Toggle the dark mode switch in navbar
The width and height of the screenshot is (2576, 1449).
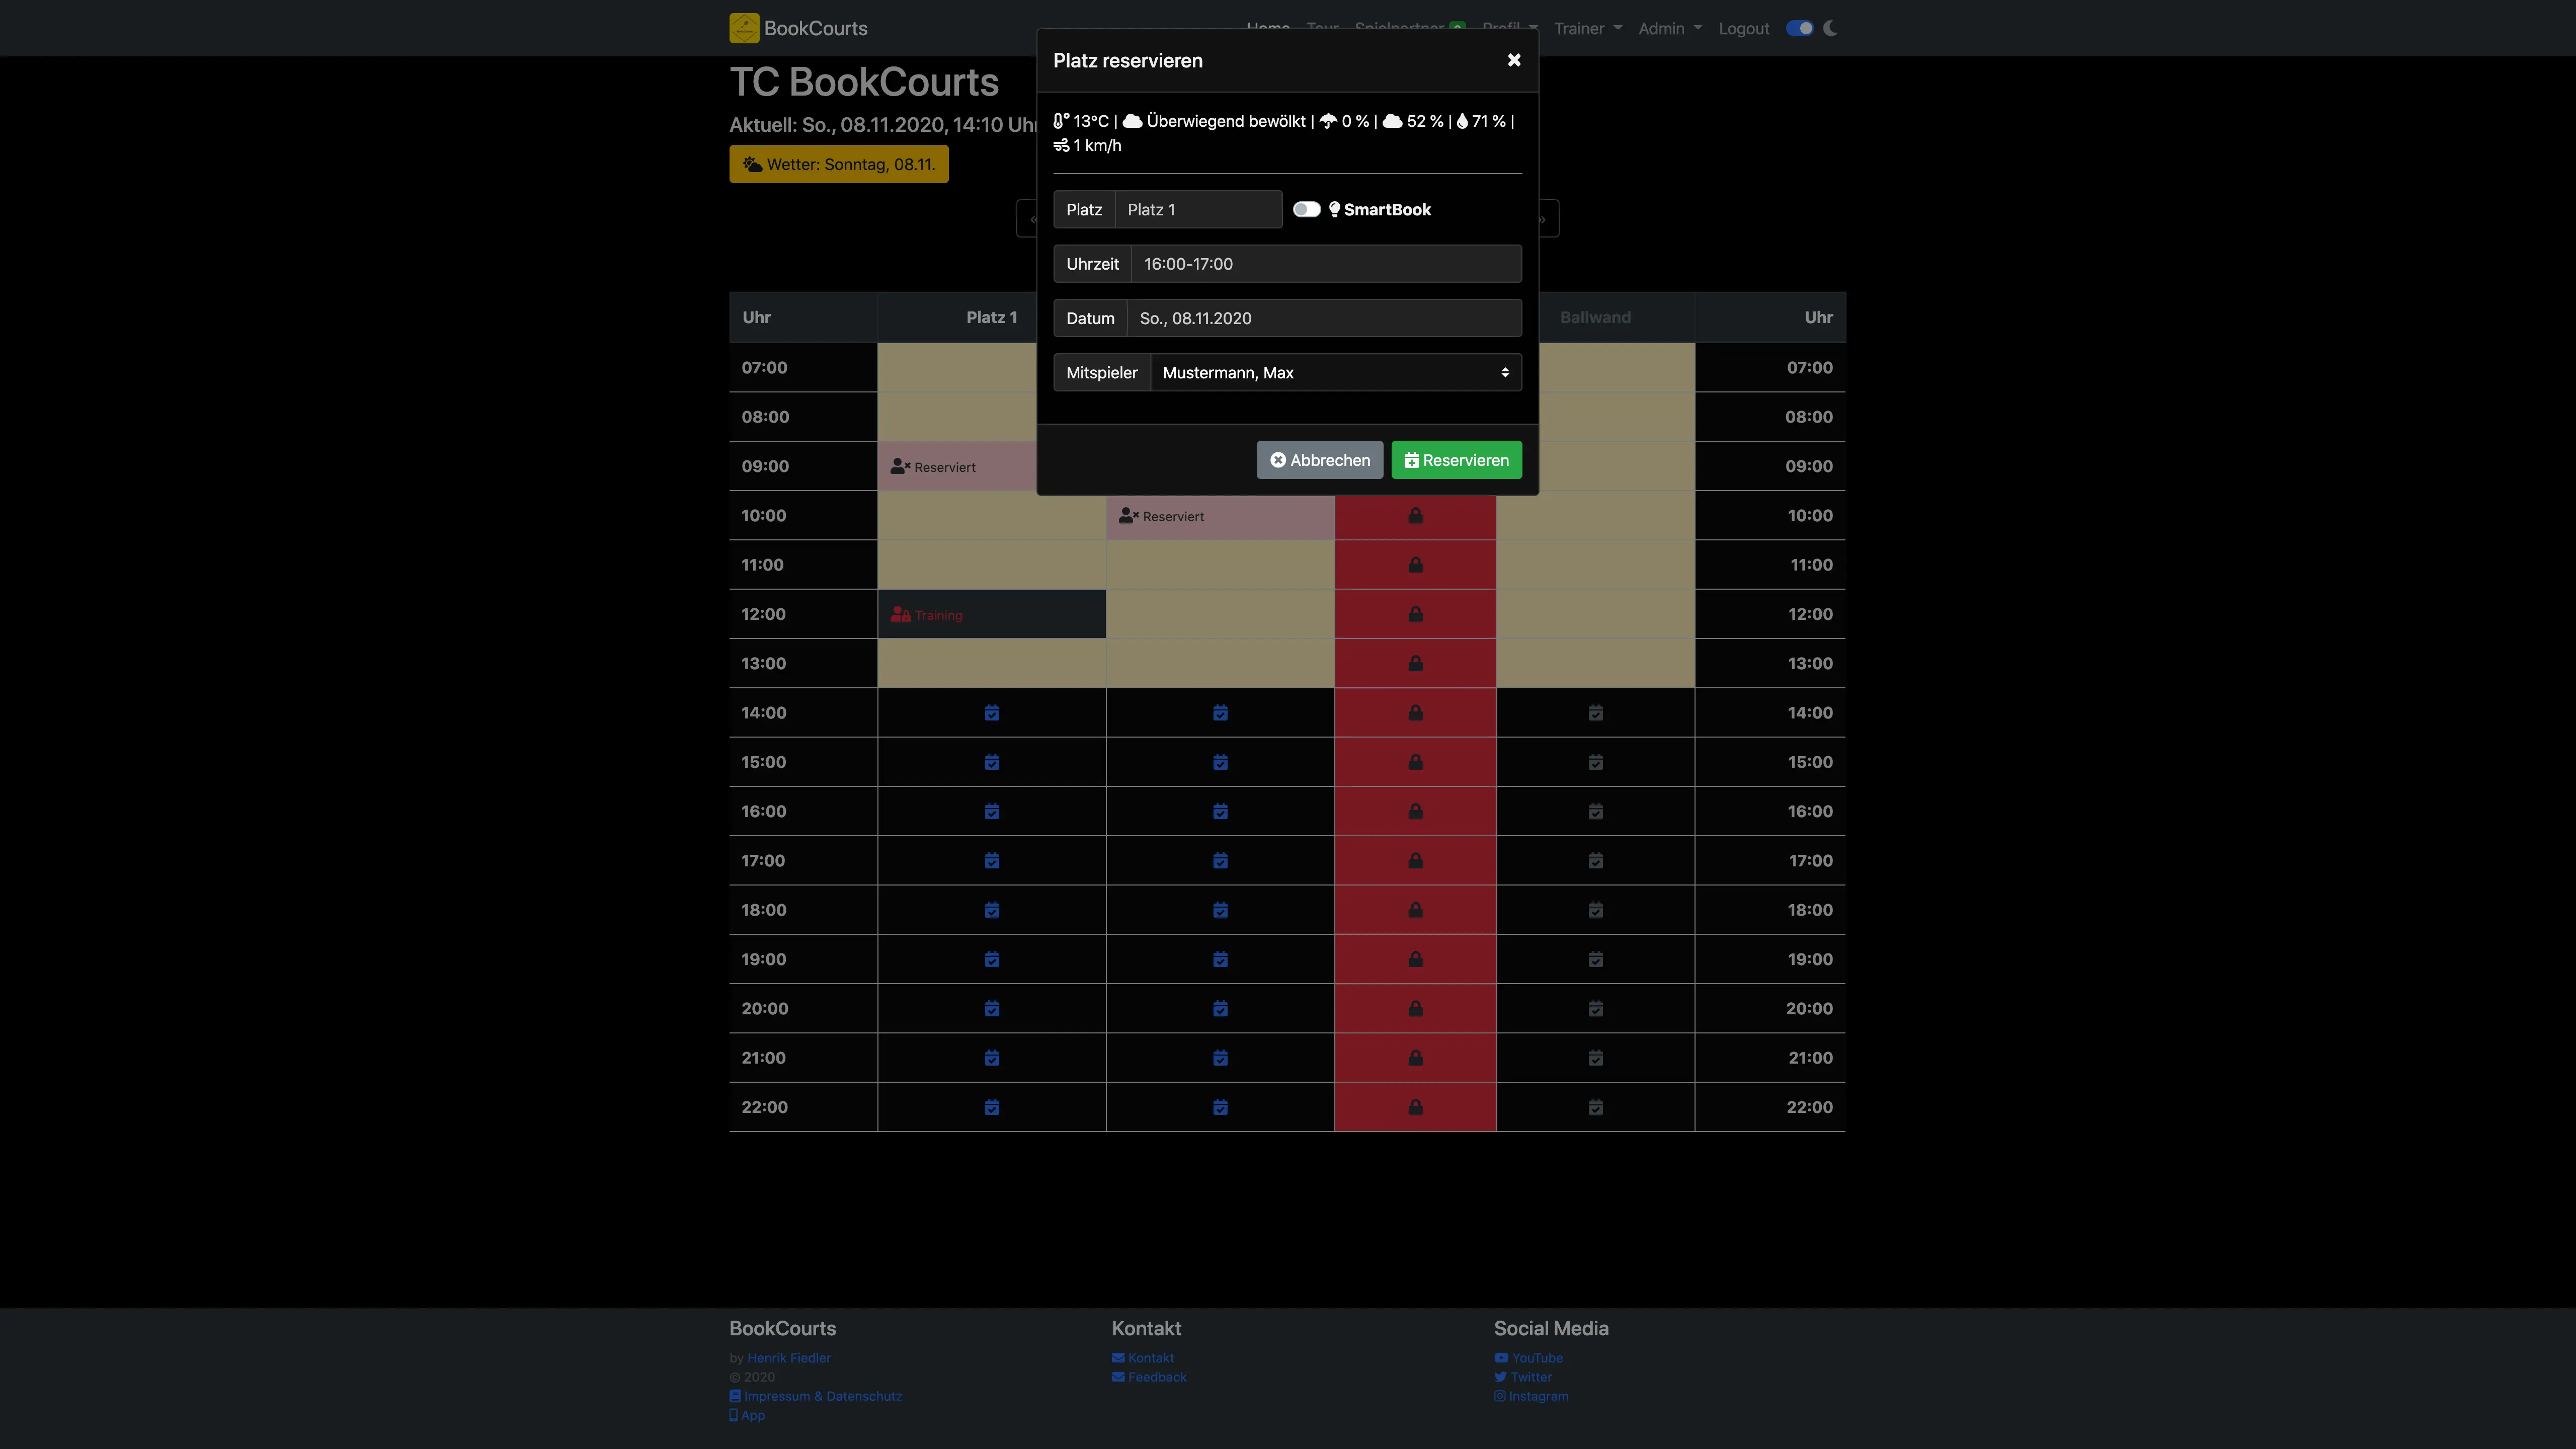tap(1799, 28)
